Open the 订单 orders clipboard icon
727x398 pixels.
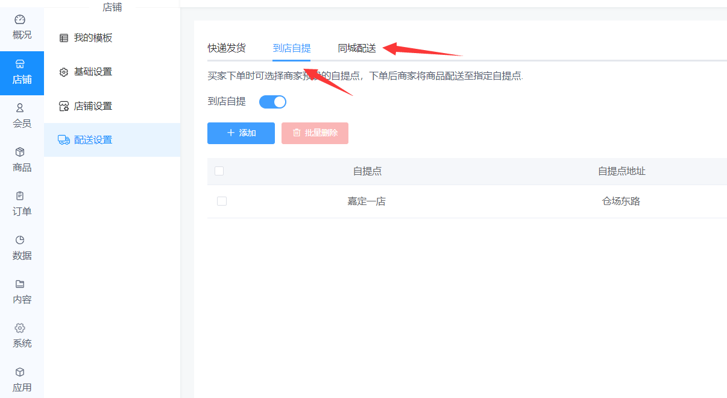pyautogui.click(x=20, y=196)
